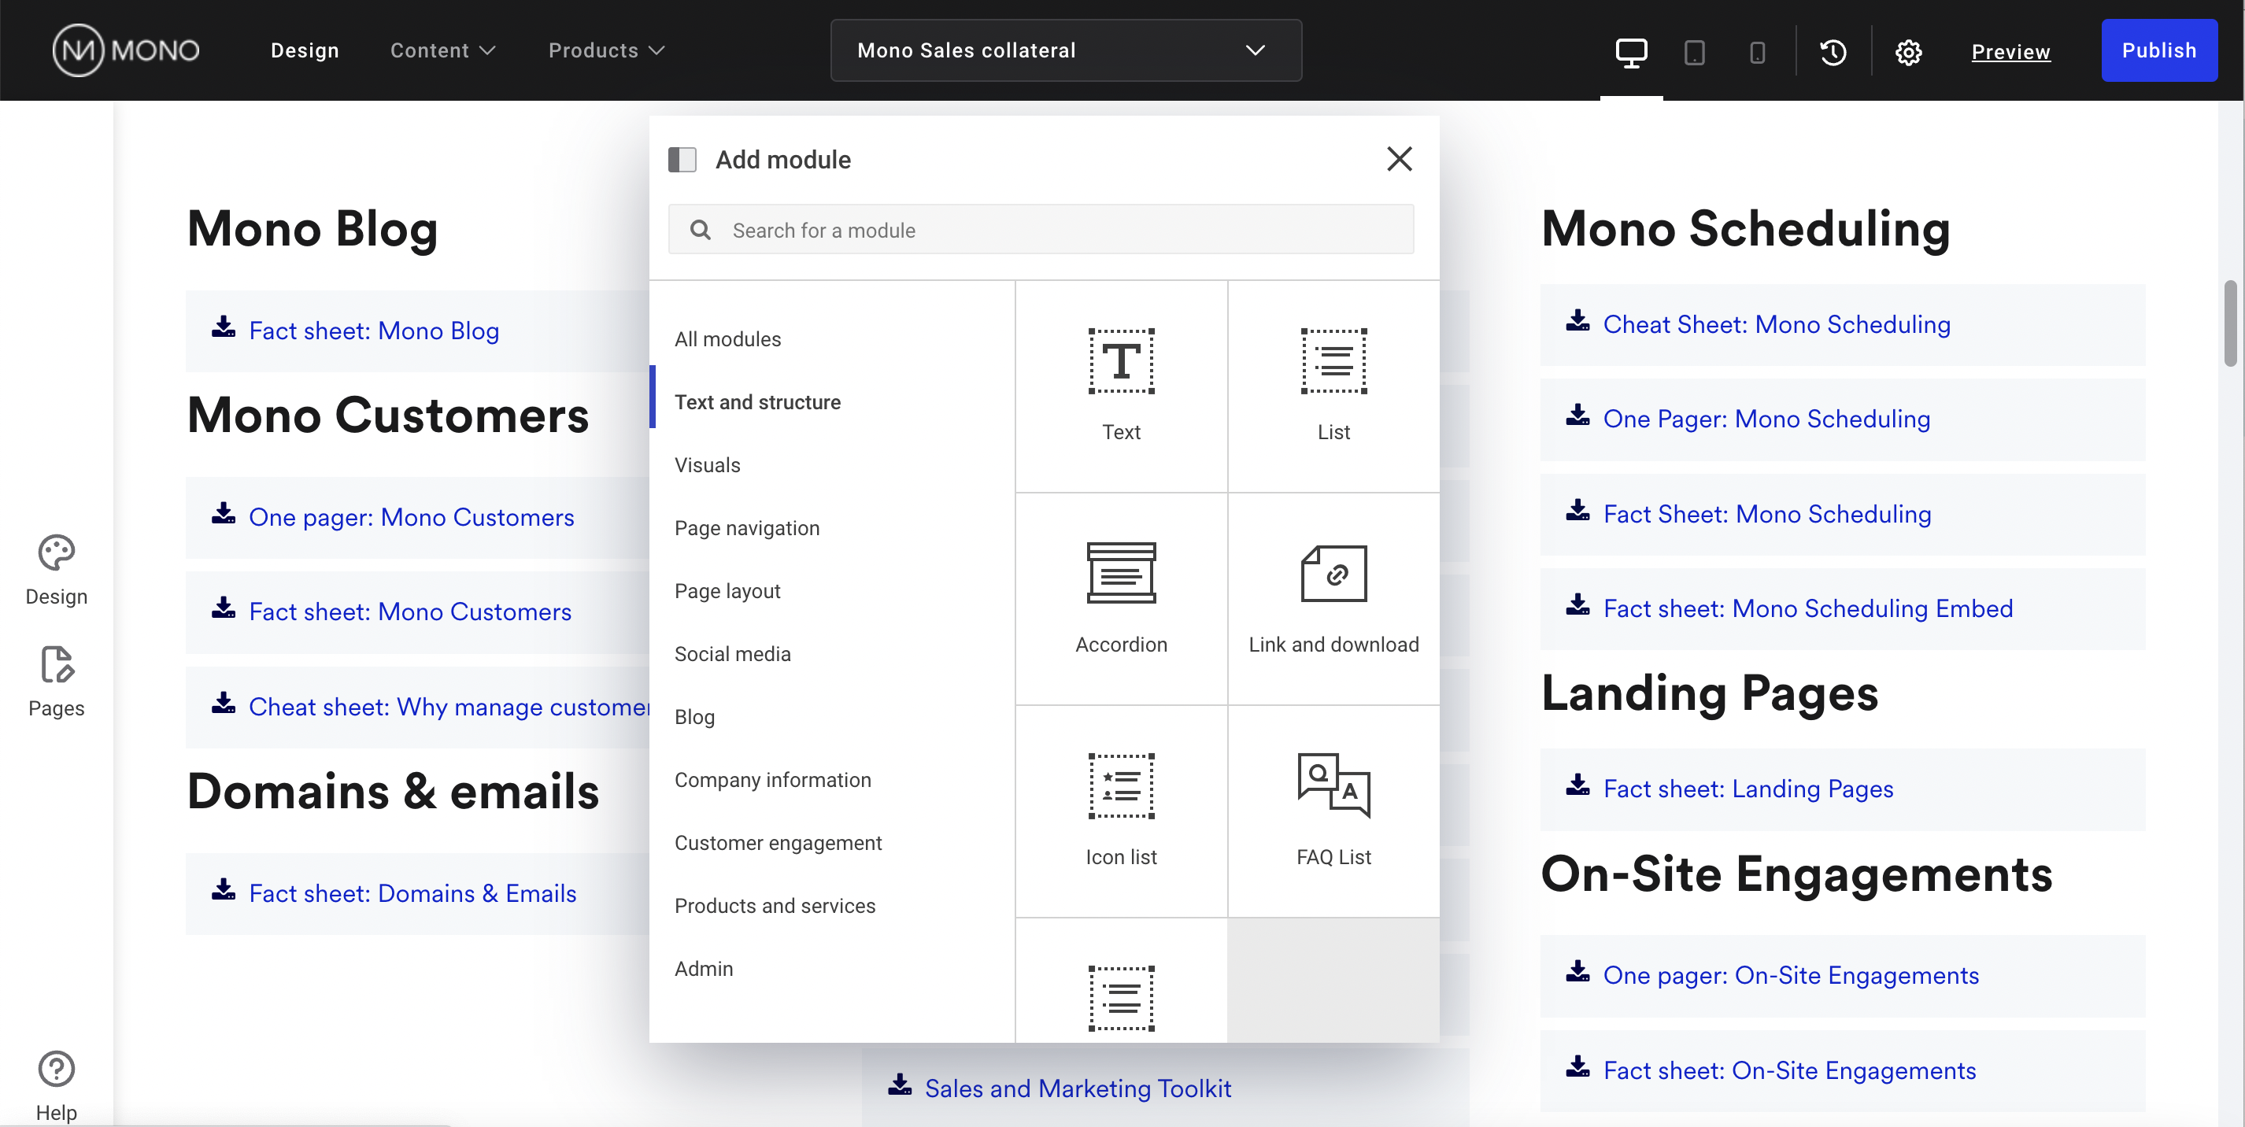This screenshot has height=1127, width=2245.
Task: Click the page vertical scrollbar thumb
Action: coord(2230,323)
